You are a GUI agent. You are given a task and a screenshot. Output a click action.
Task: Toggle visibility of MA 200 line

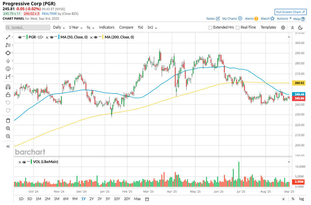96,37
